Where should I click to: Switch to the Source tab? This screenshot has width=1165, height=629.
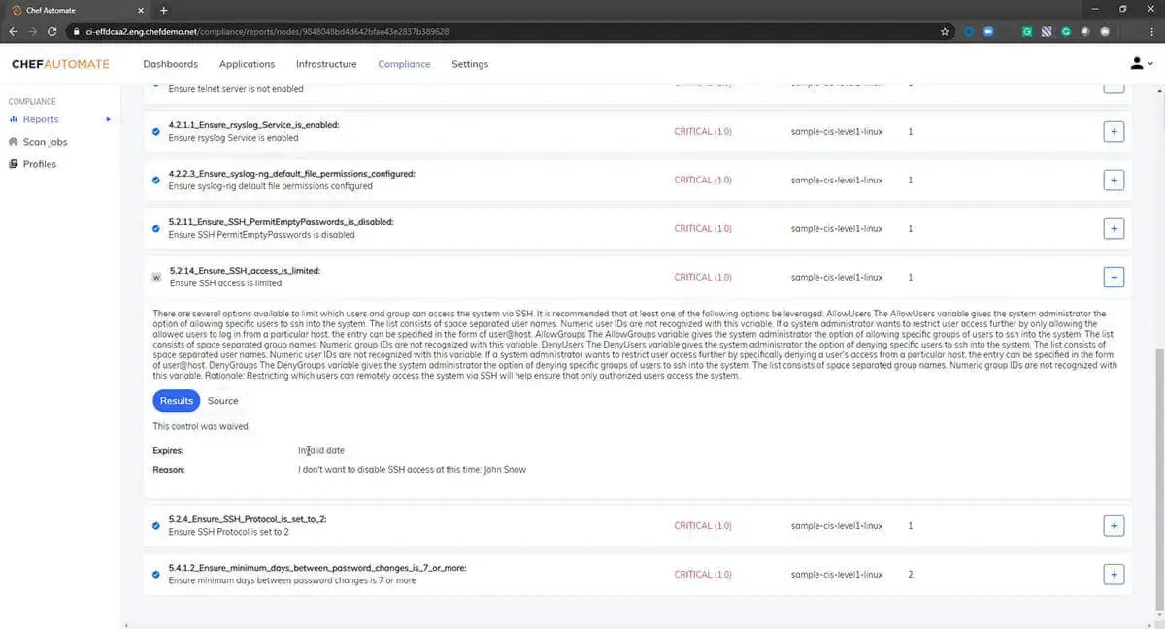222,400
